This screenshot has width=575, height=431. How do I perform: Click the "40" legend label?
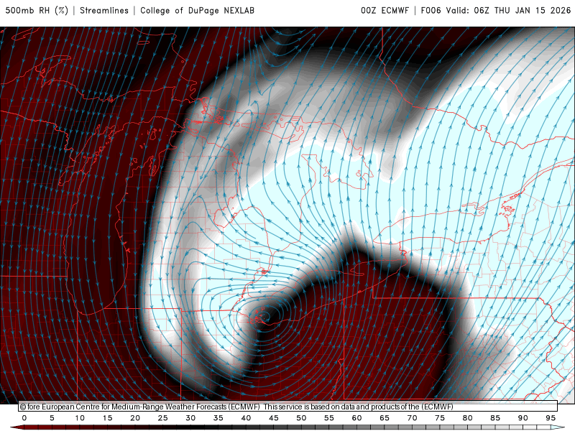click(x=246, y=418)
